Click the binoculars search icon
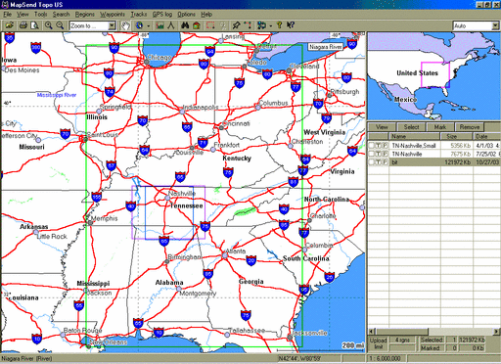Viewport: 501px width, 364px height. [185, 25]
